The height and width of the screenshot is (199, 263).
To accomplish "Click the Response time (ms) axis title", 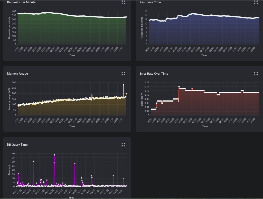I will pyautogui.click(x=142, y=28).
